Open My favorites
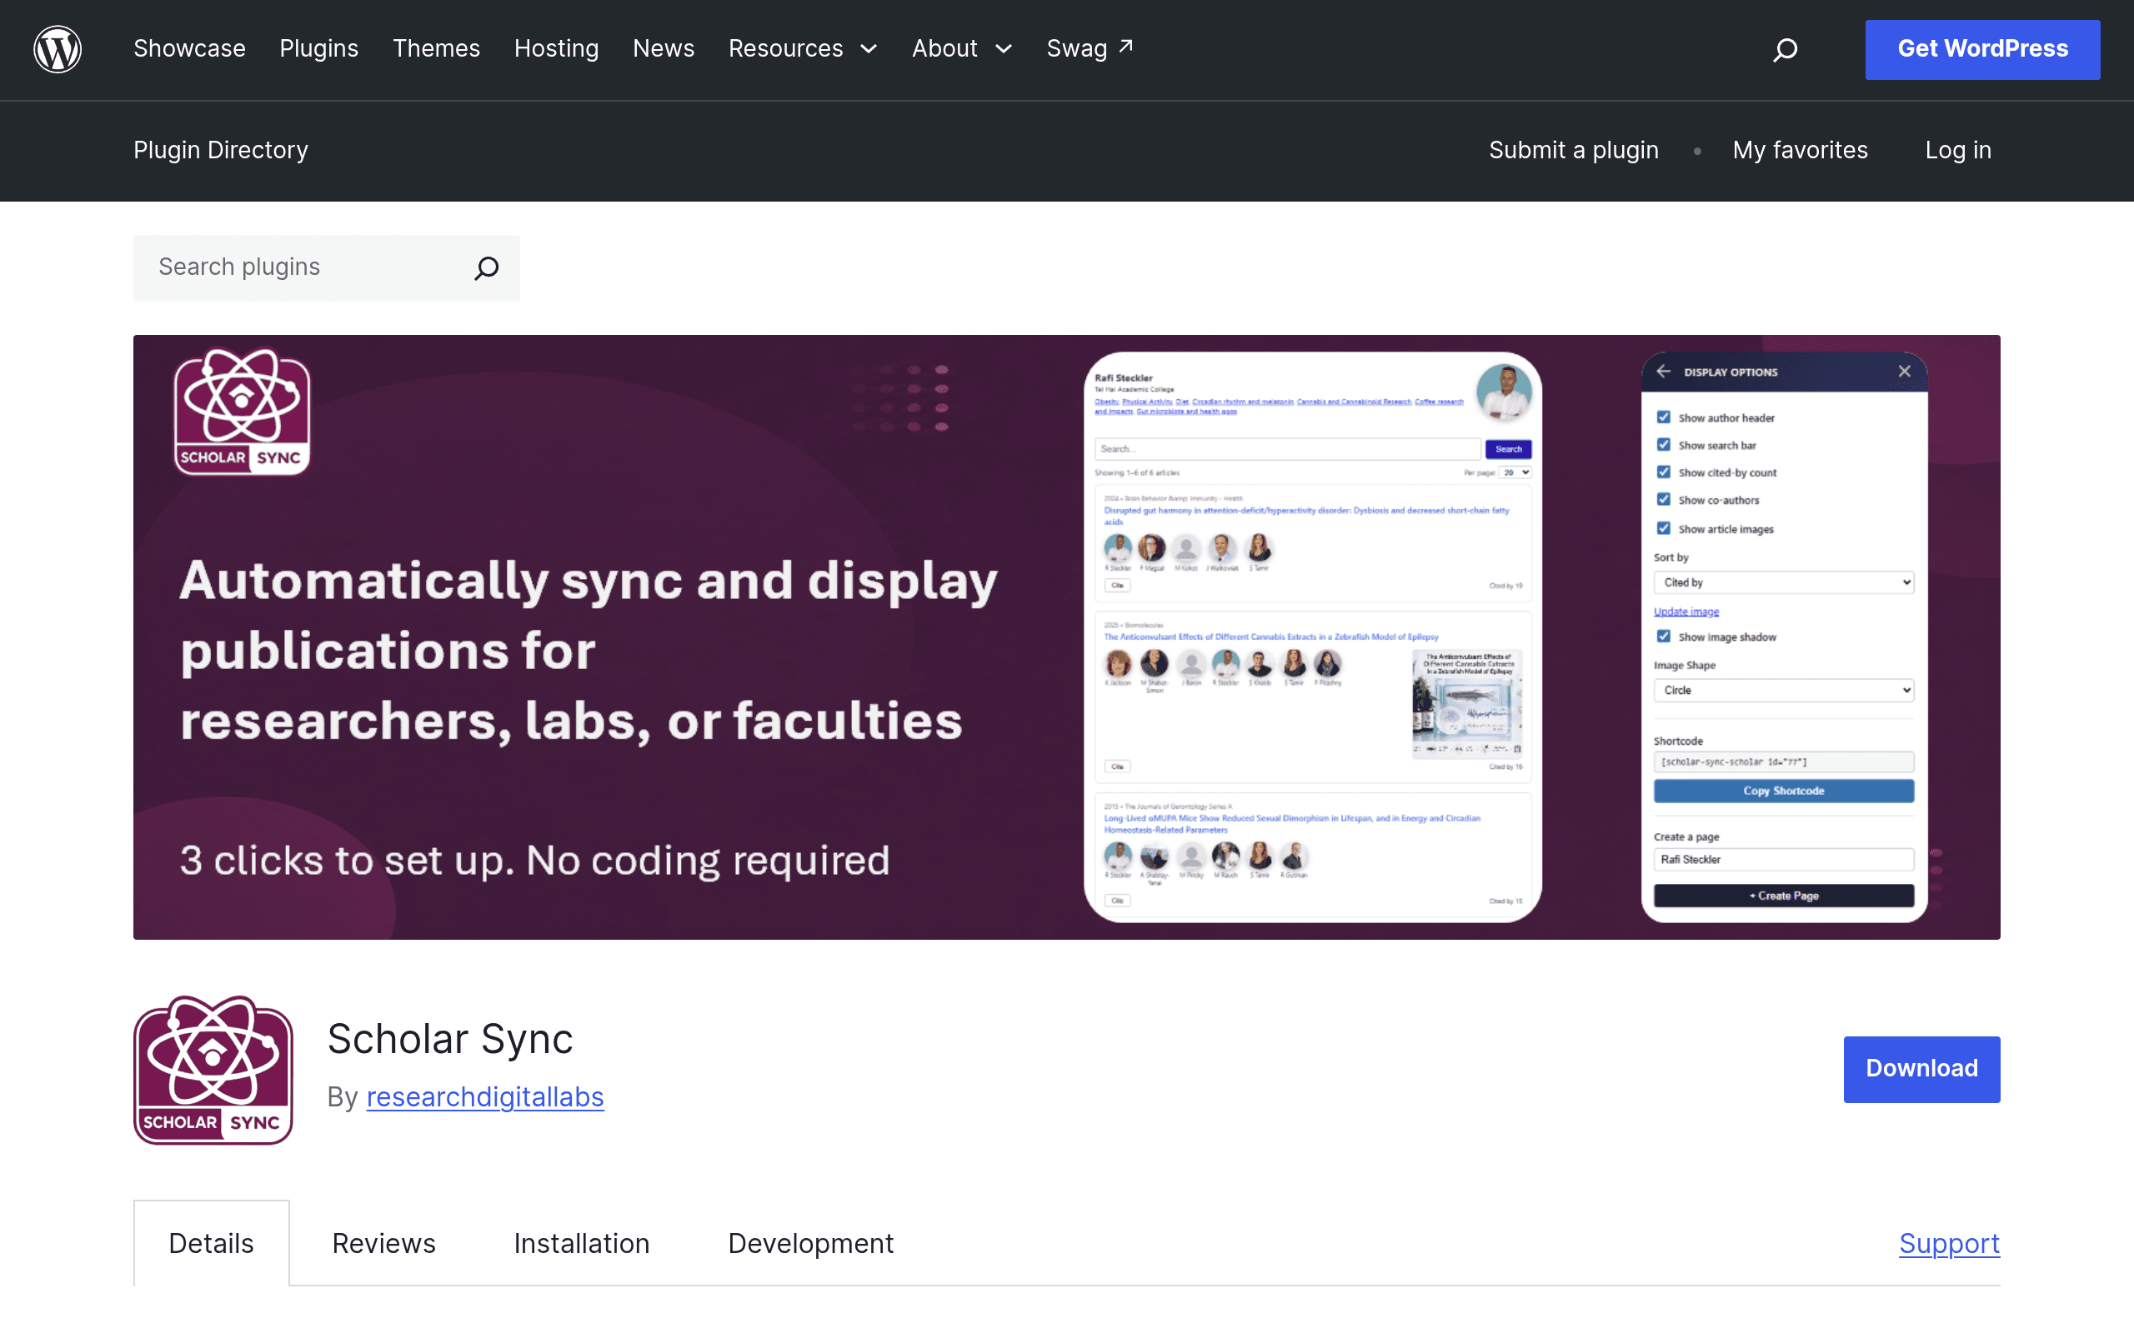The width and height of the screenshot is (2134, 1333). 1800,151
